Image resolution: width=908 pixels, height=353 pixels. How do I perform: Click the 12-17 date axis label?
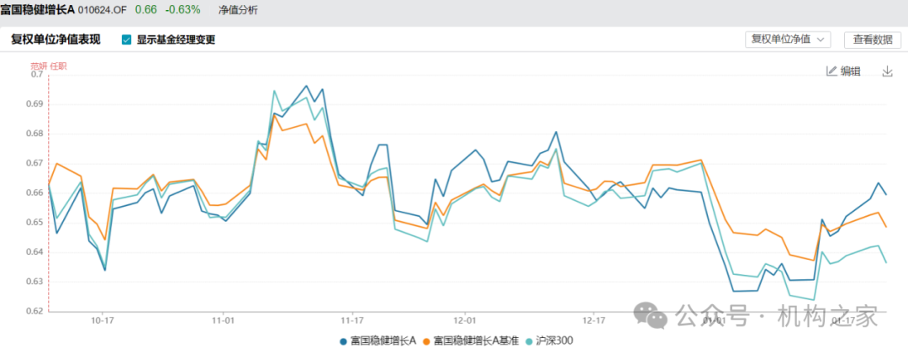tap(594, 319)
